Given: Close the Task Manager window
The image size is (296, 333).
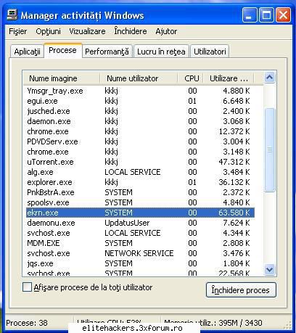Looking at the screenshot, I should coord(284,15).
